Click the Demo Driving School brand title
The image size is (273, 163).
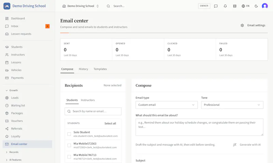point(29,6)
